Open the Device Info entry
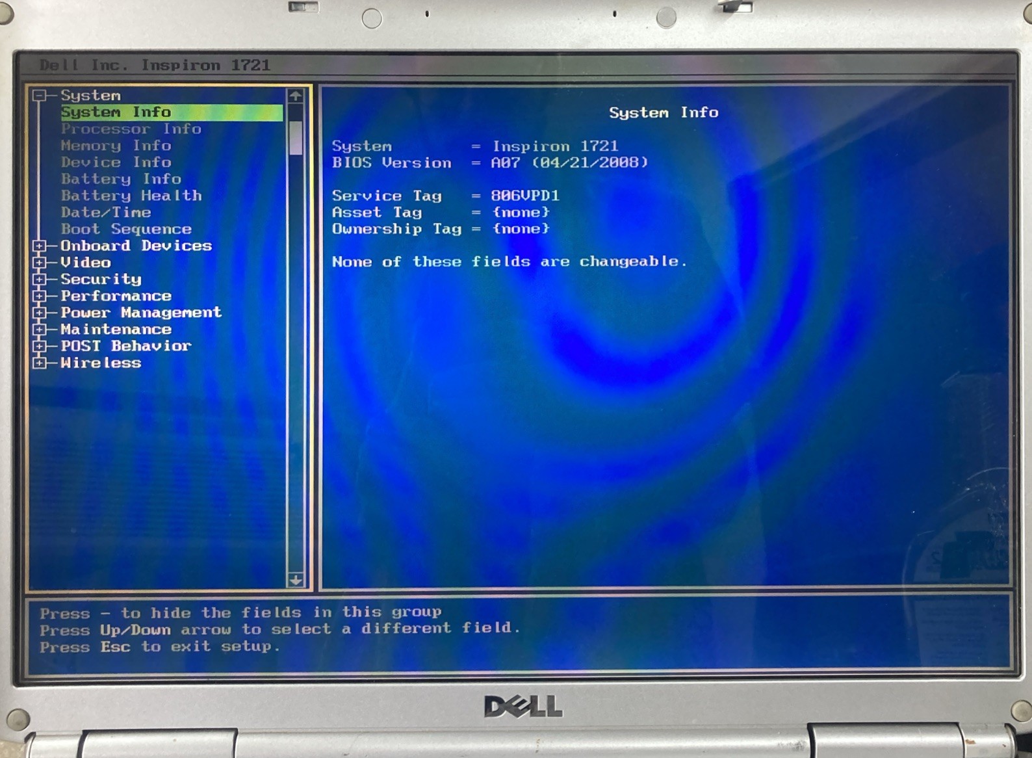 tap(116, 162)
